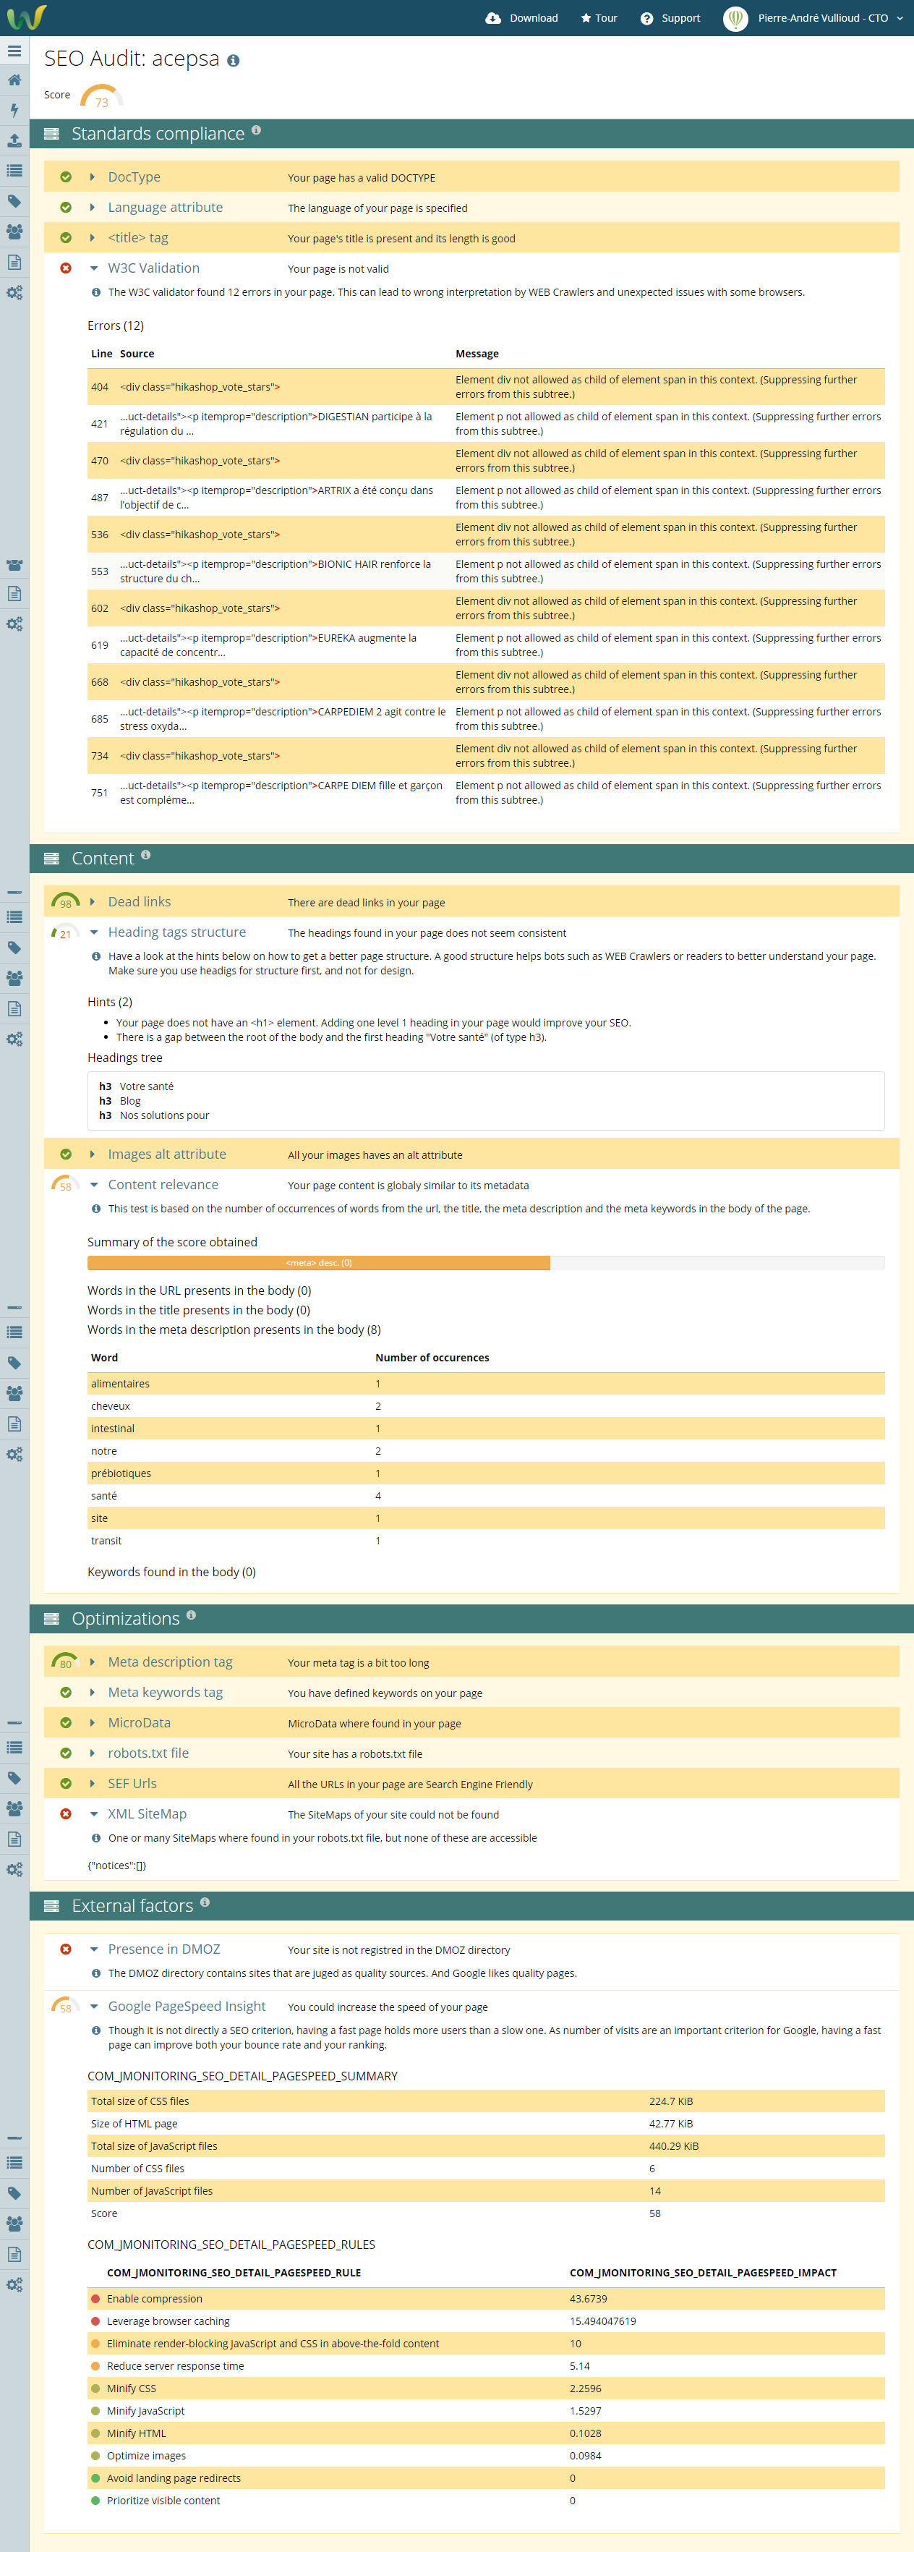
Task: Click the star icon beside Tour
Action: click(x=585, y=18)
